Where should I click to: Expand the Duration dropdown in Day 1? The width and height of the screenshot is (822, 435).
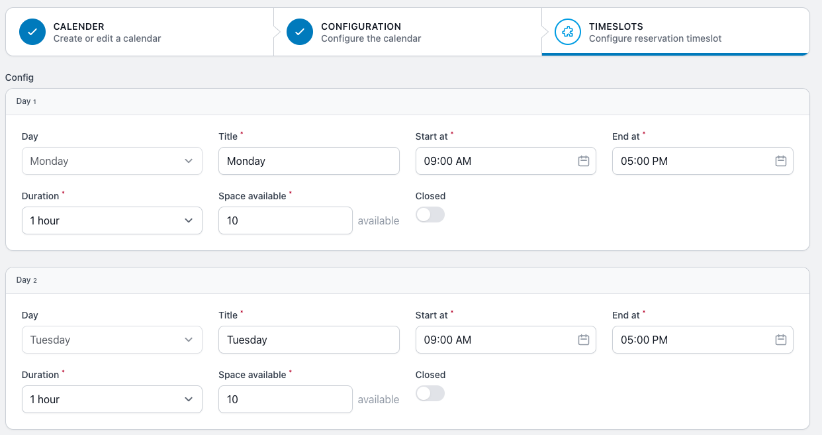coord(112,220)
